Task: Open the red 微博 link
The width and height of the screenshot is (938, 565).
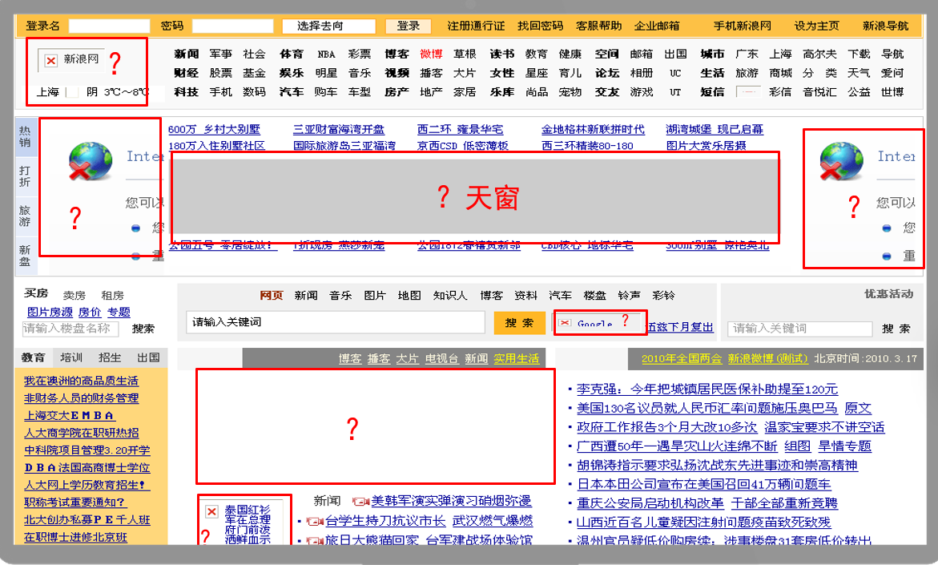Action: click(431, 54)
